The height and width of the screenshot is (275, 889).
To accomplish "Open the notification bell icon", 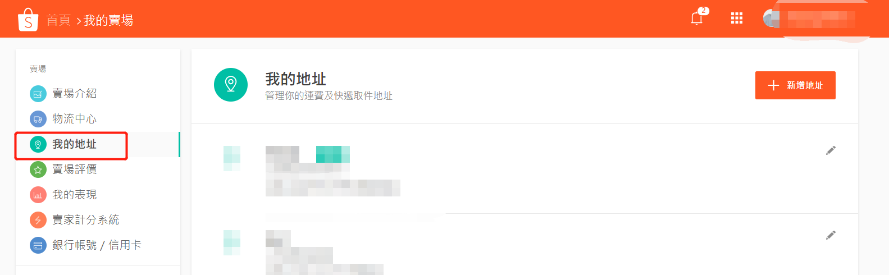I will 696,19.
